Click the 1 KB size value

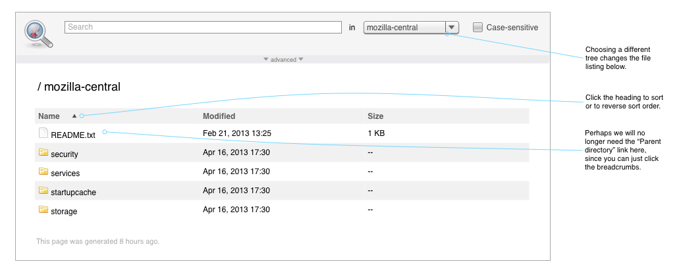coord(376,133)
